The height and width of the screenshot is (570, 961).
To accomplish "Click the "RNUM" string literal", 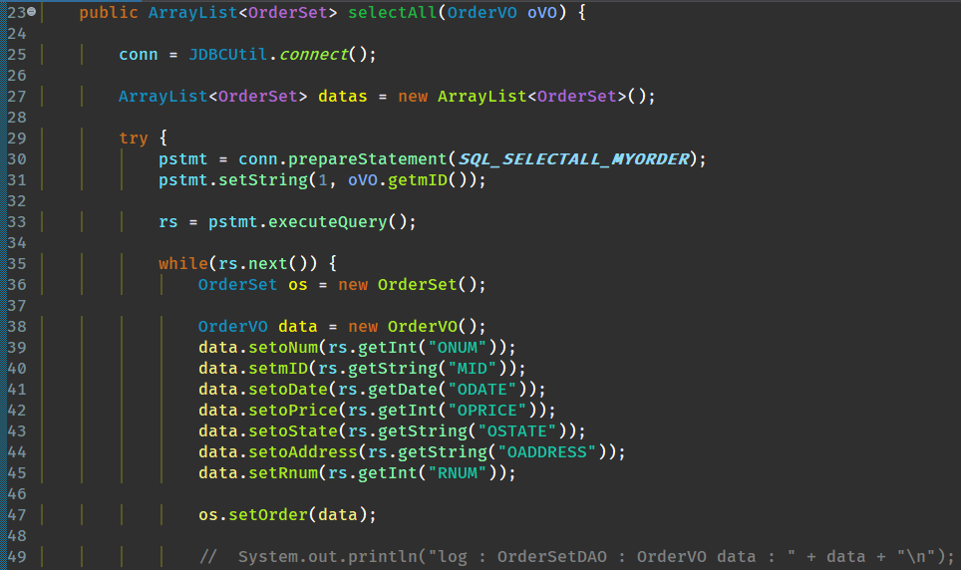I will (458, 473).
